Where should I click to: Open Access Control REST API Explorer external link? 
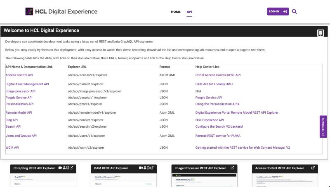point(313,168)
